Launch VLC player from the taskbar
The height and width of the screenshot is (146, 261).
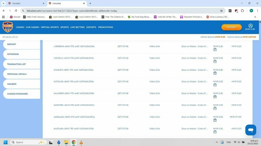pos(81,142)
